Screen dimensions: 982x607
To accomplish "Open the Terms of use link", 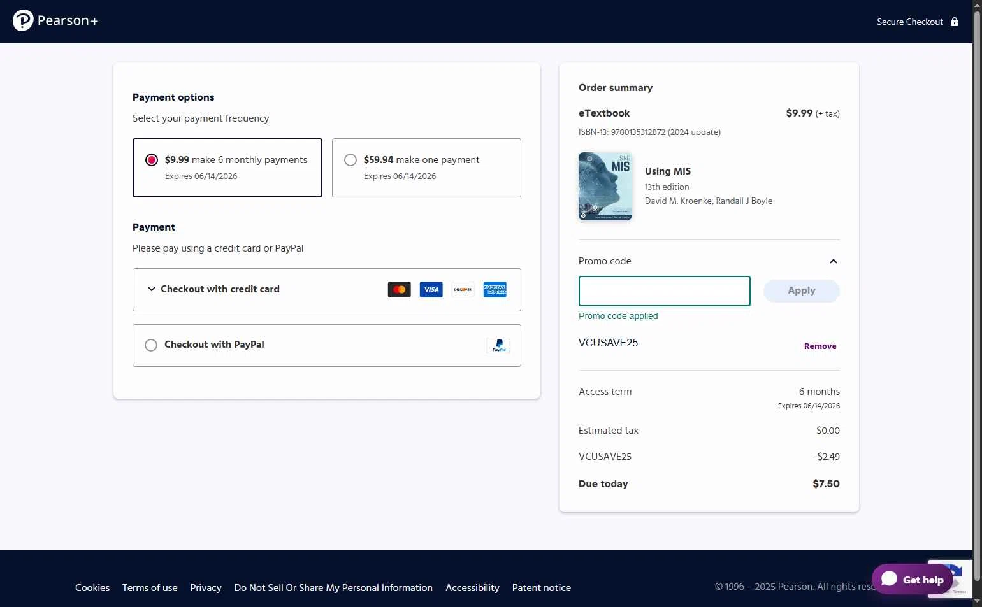I will [150, 588].
